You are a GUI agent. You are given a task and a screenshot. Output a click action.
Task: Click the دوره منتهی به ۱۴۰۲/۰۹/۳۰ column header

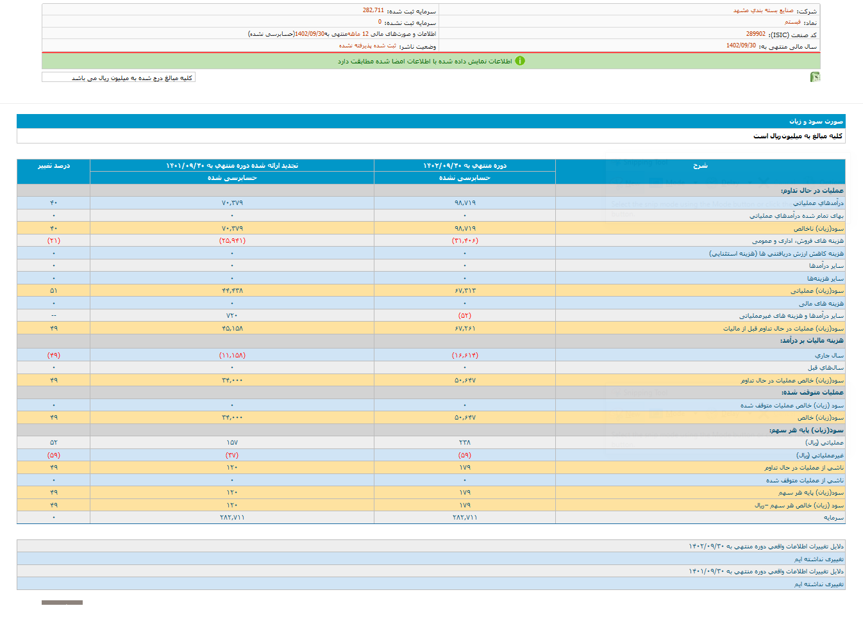pos(464,166)
